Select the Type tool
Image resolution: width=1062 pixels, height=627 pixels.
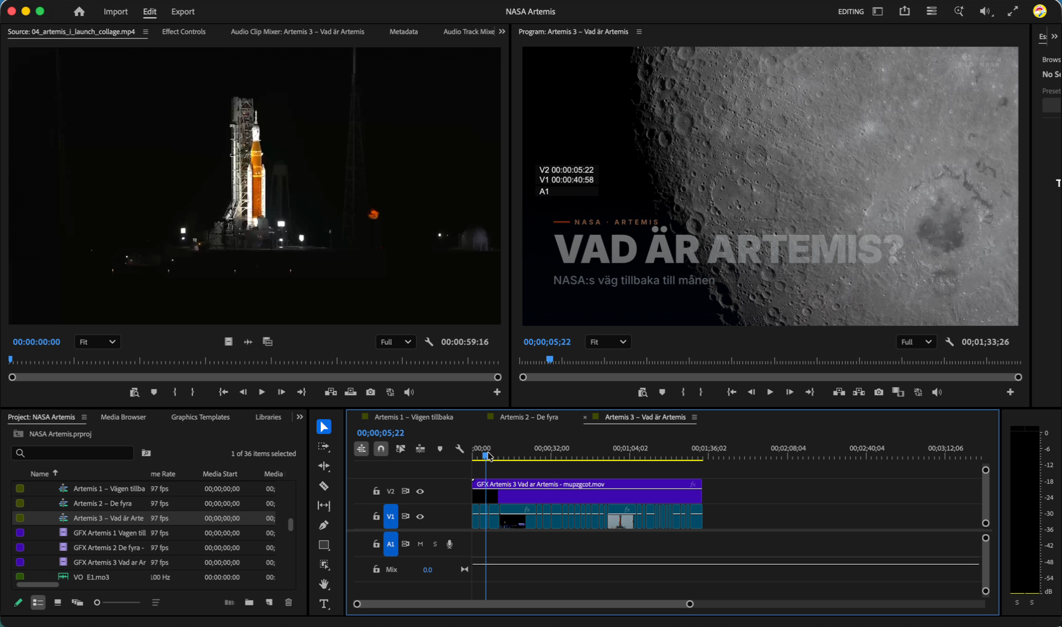(x=324, y=604)
